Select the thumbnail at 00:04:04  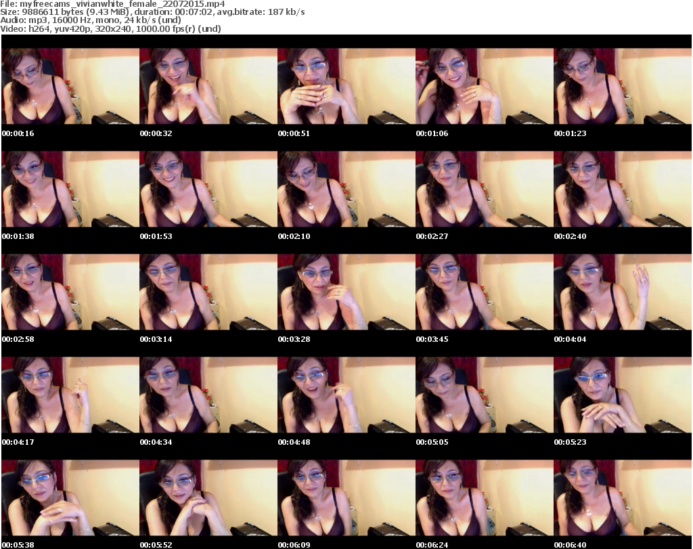click(x=623, y=292)
